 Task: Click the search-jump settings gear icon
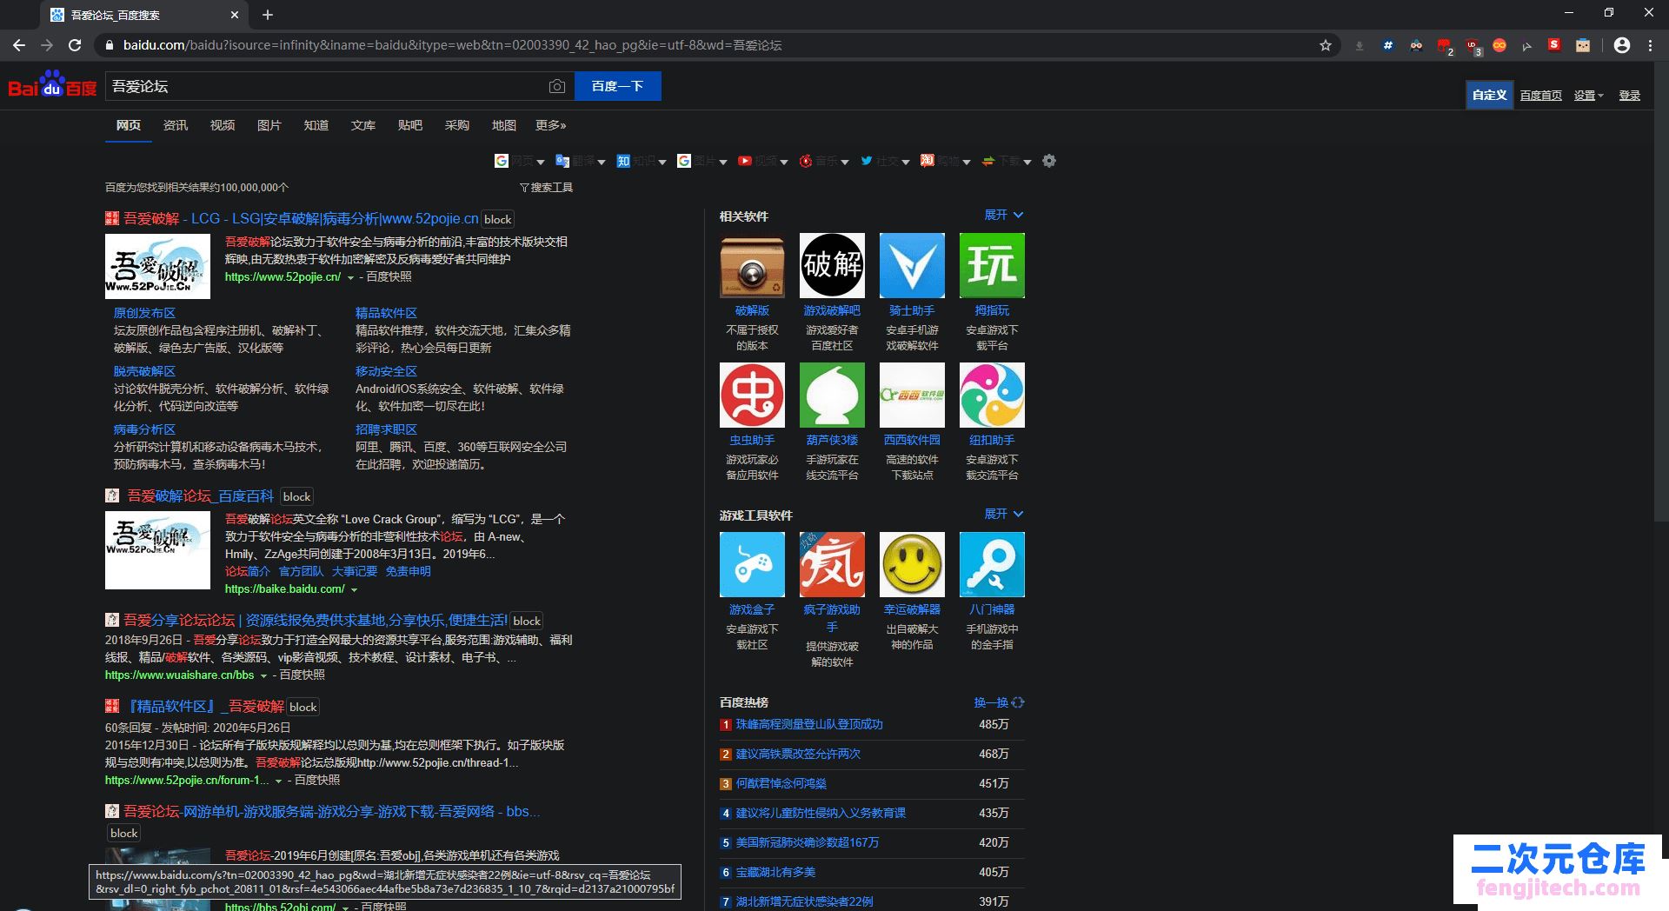pos(1049,161)
